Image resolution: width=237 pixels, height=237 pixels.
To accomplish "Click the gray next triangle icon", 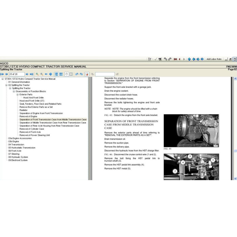I will [x=184, y=59].
